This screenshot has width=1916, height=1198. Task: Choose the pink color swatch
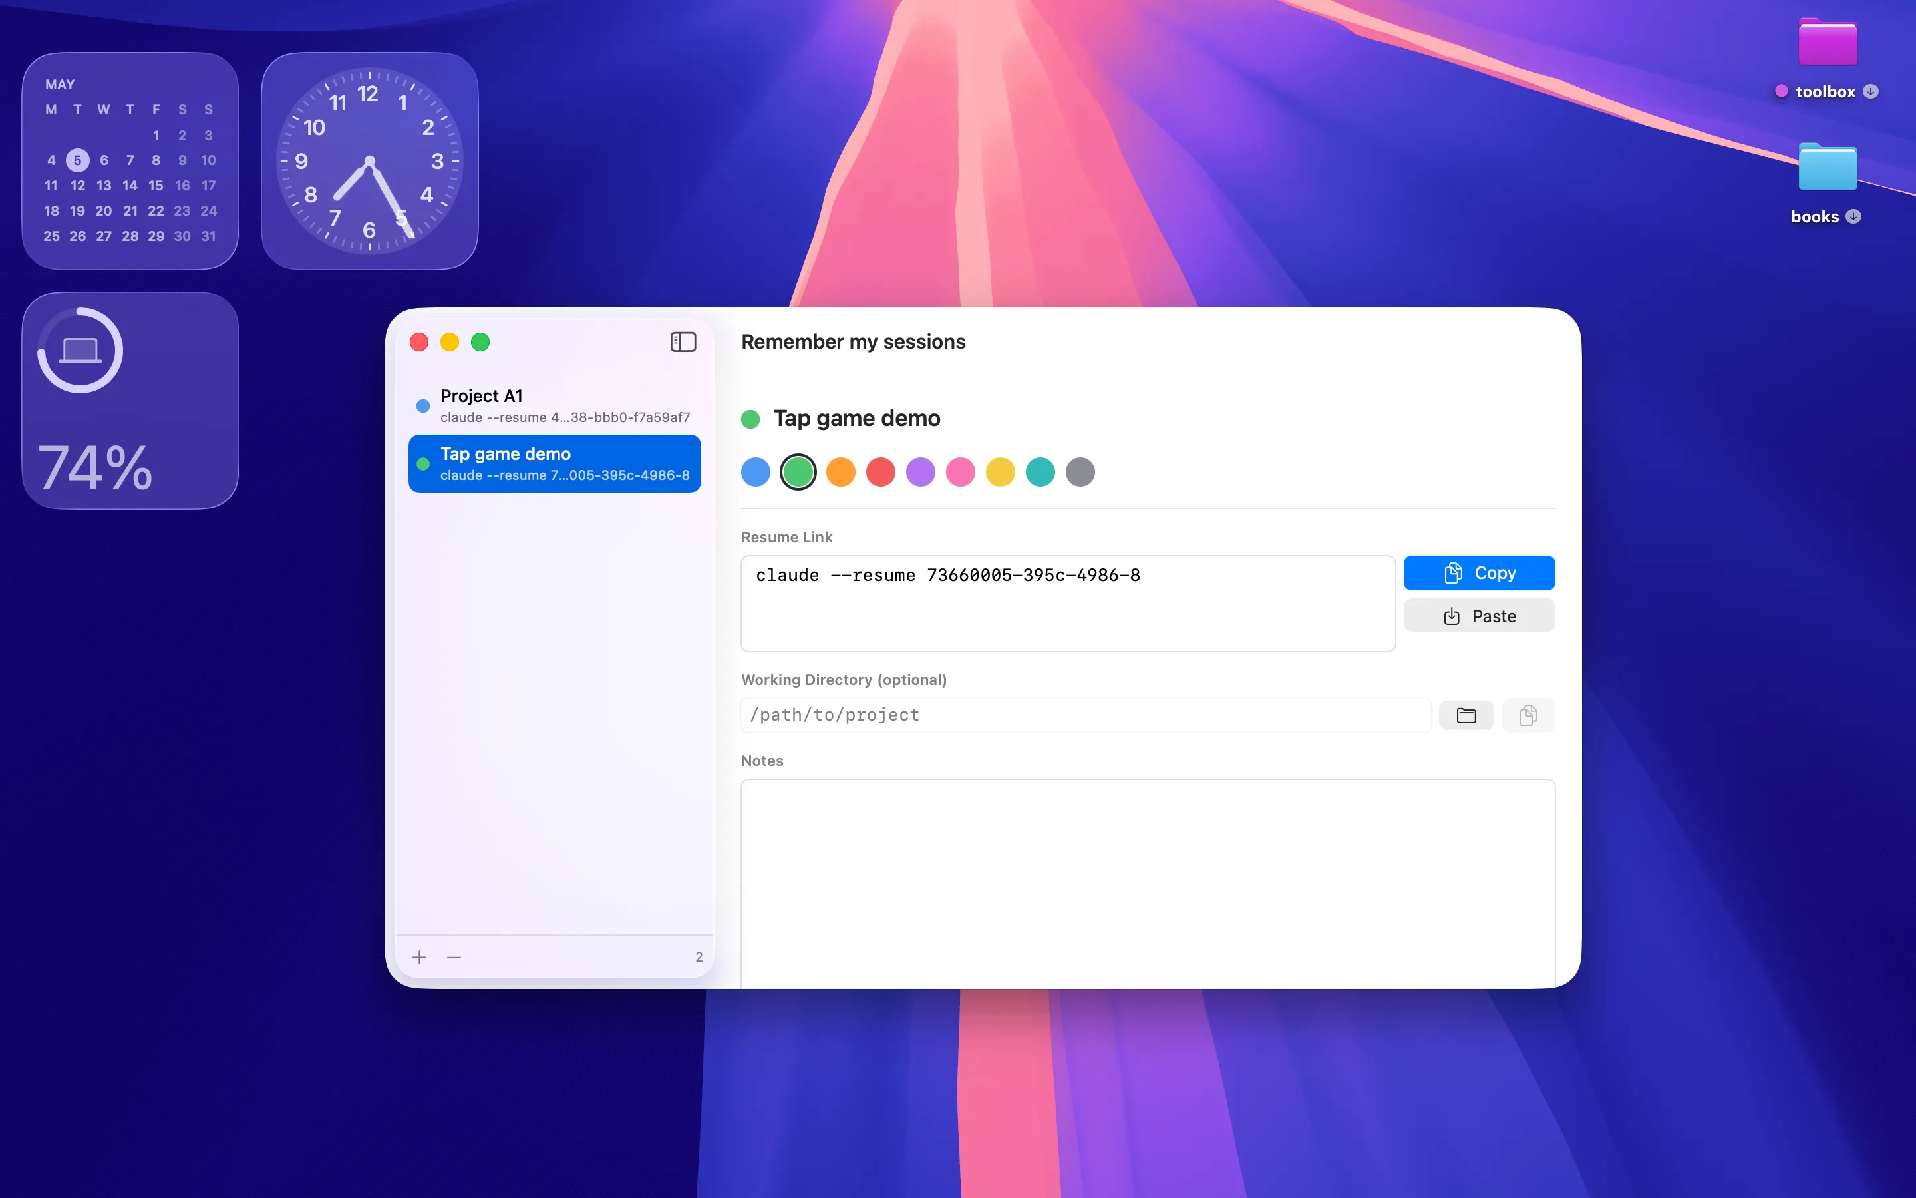[x=961, y=473]
